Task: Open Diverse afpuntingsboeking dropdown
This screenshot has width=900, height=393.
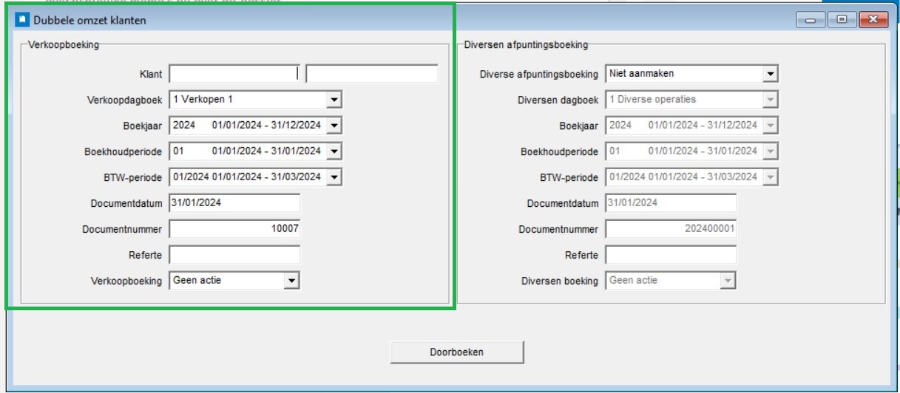Action: click(x=771, y=74)
